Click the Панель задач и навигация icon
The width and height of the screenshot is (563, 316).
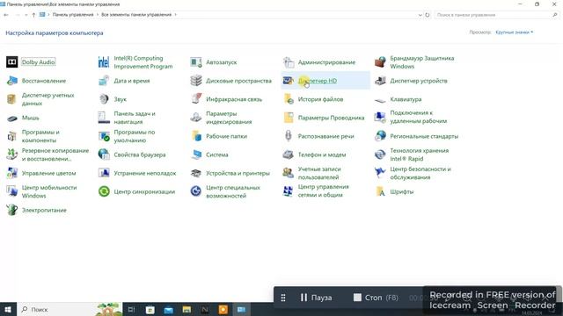(x=104, y=118)
